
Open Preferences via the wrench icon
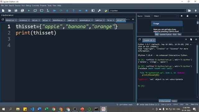99,11
